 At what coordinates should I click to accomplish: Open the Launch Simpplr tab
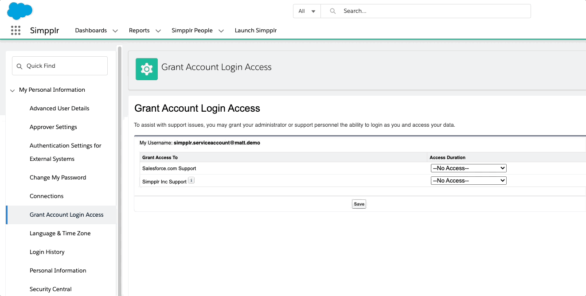click(256, 31)
